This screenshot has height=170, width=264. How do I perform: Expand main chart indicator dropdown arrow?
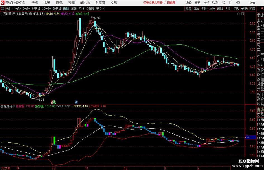tap(30, 14)
